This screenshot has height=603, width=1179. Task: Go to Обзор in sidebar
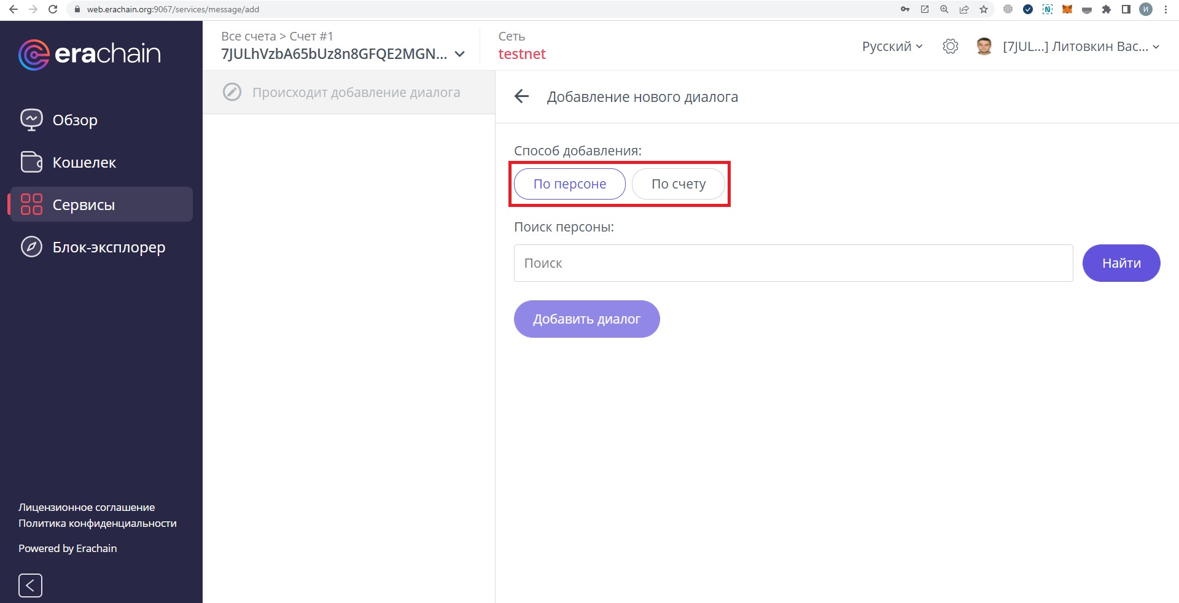click(75, 120)
